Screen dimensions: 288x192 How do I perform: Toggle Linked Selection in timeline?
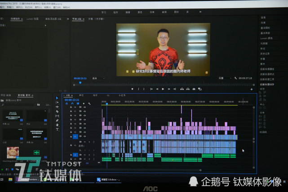coord(78,103)
